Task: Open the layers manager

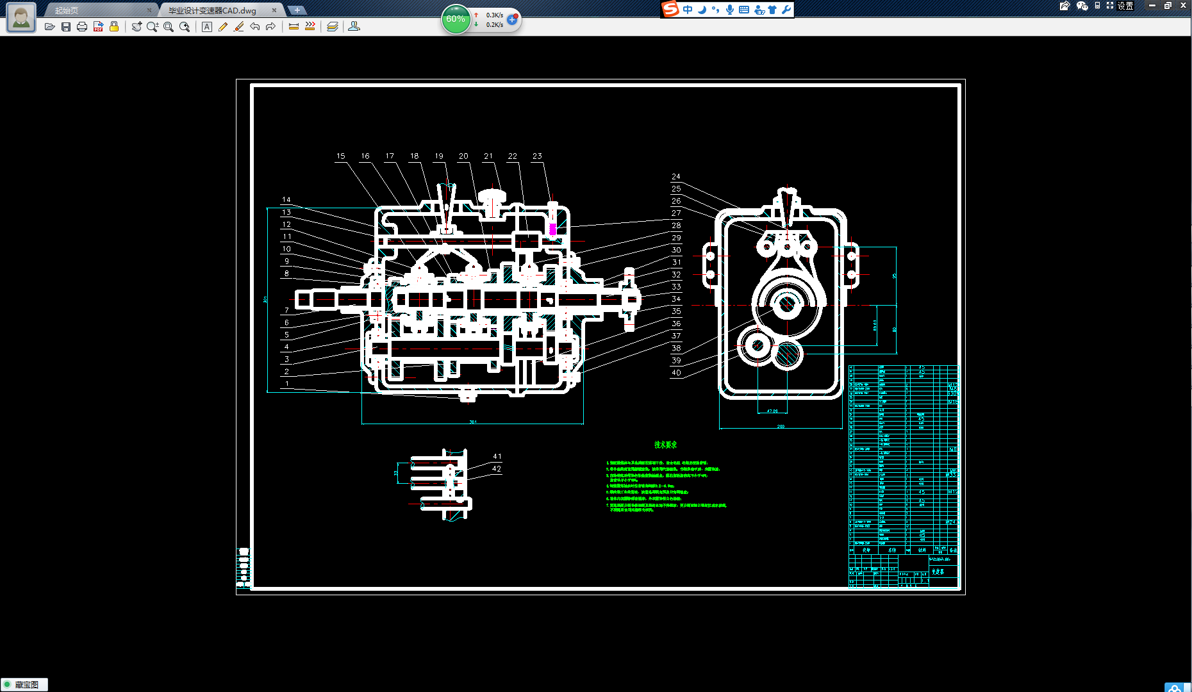Action: [x=333, y=27]
